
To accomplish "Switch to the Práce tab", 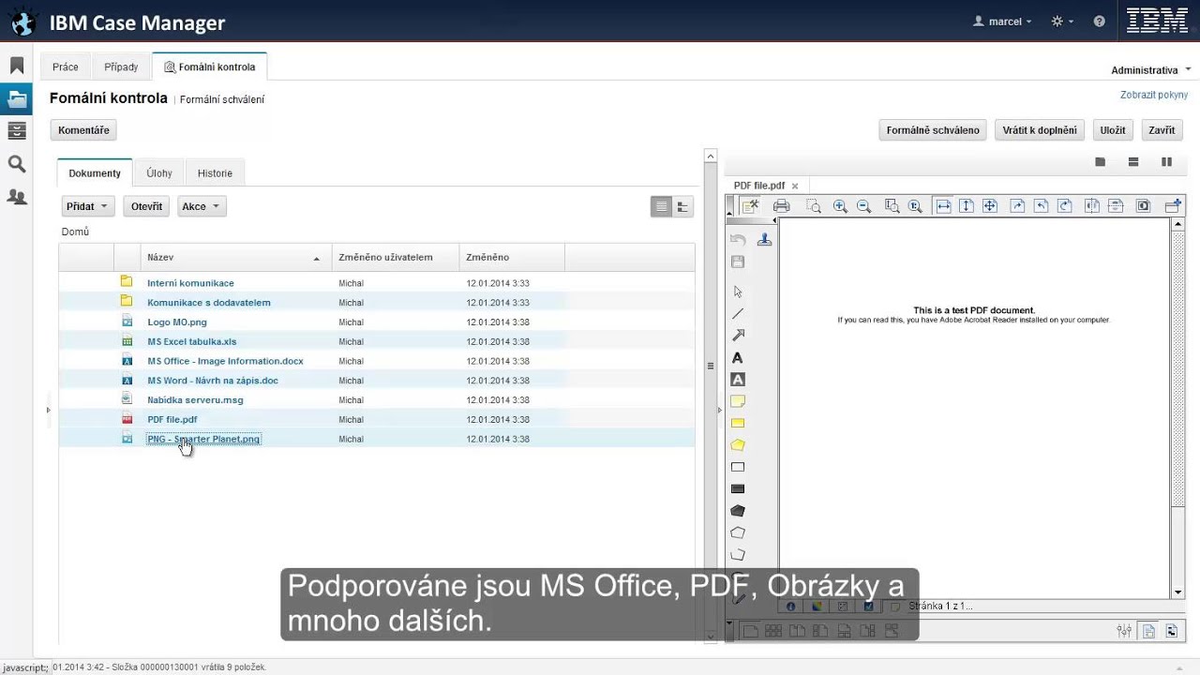I will pyautogui.click(x=66, y=67).
